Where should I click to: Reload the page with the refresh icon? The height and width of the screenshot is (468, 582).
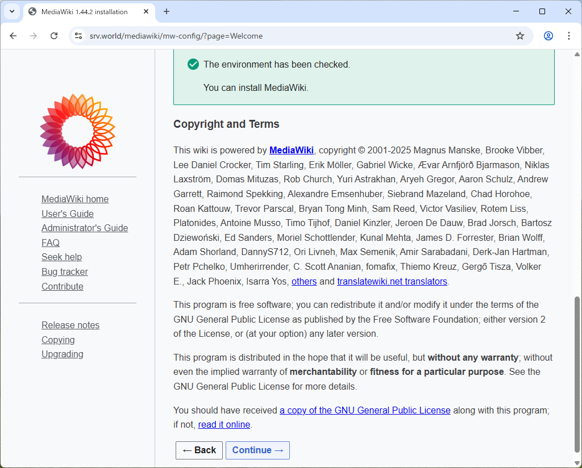pyautogui.click(x=54, y=36)
